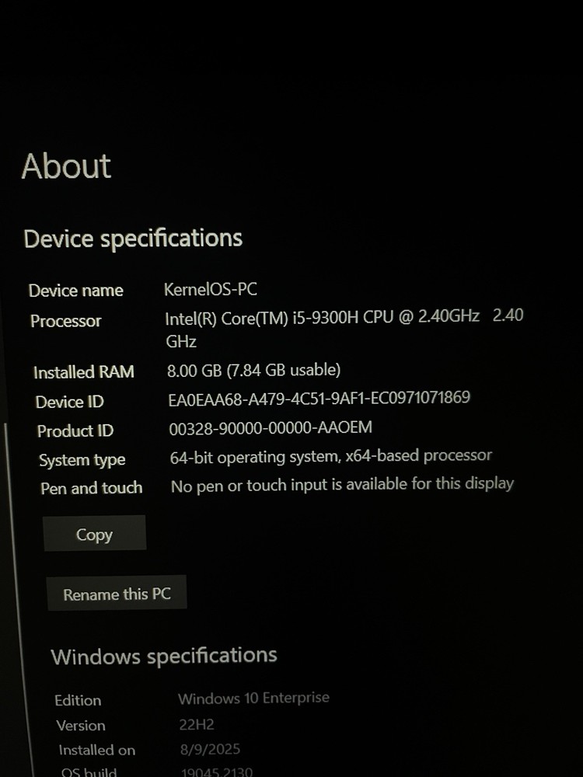The image size is (583, 777).
Task: Select the Device ID starting with EA0EAA68
Action: (x=319, y=399)
